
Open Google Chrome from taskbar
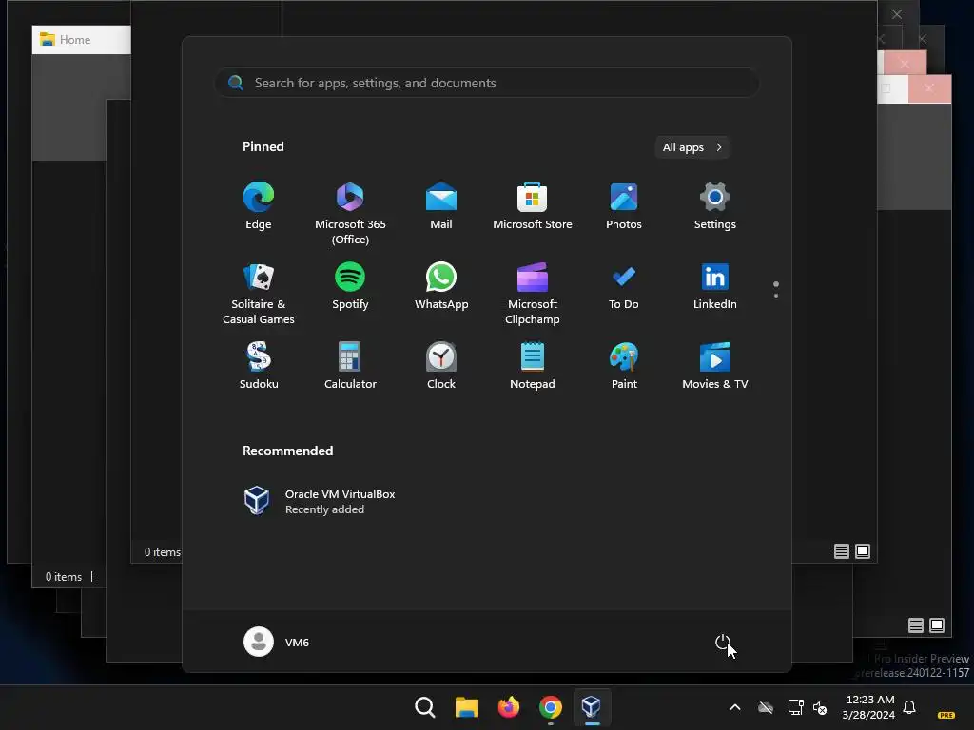point(550,707)
